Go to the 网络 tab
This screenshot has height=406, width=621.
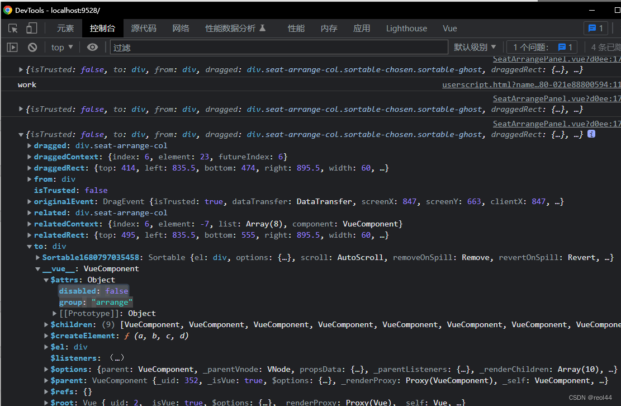pos(181,29)
